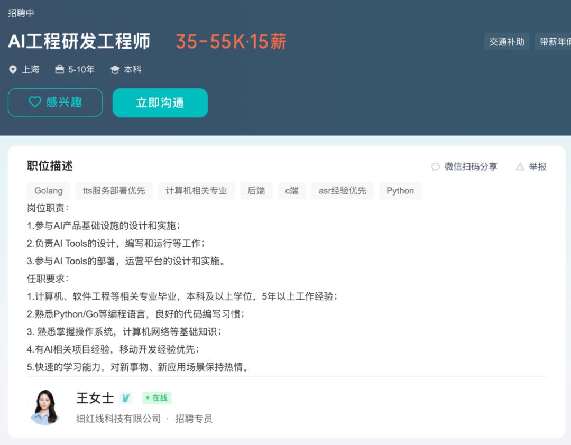Click the asr经验优先 tag
The image size is (571, 445).
[x=342, y=191]
